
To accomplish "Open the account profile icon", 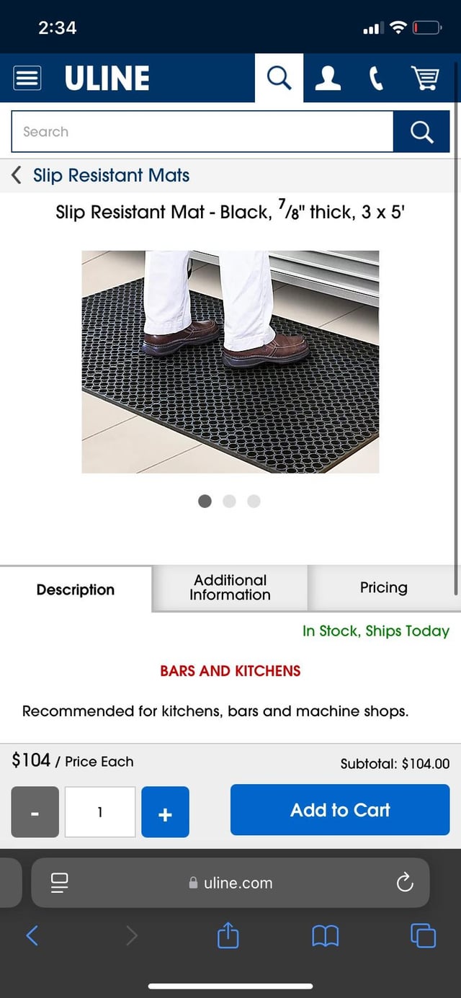I will (x=328, y=78).
